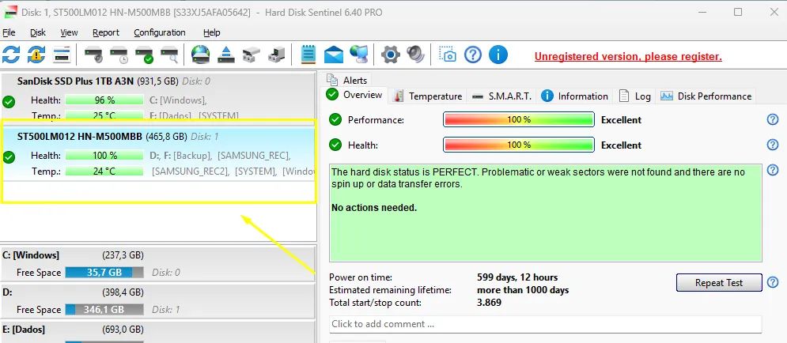This screenshot has width=787, height=343.
Task: Click the stacked drives toolbar icon
Action: tap(252, 55)
